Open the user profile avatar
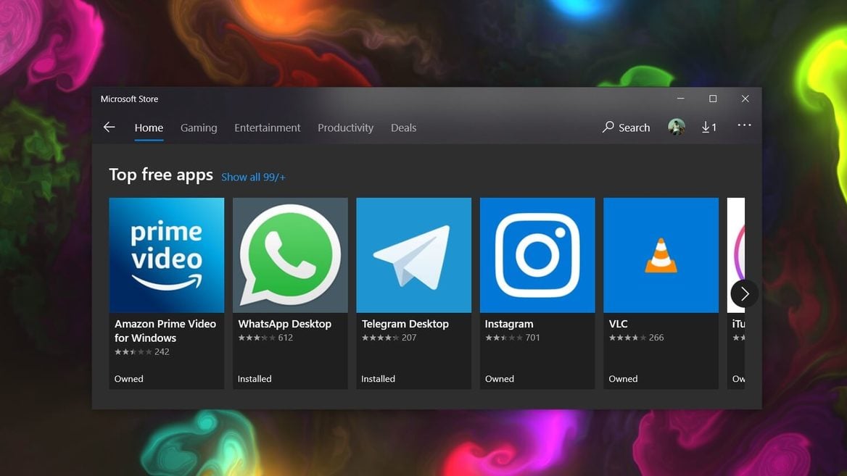The width and height of the screenshot is (847, 476). coord(676,128)
